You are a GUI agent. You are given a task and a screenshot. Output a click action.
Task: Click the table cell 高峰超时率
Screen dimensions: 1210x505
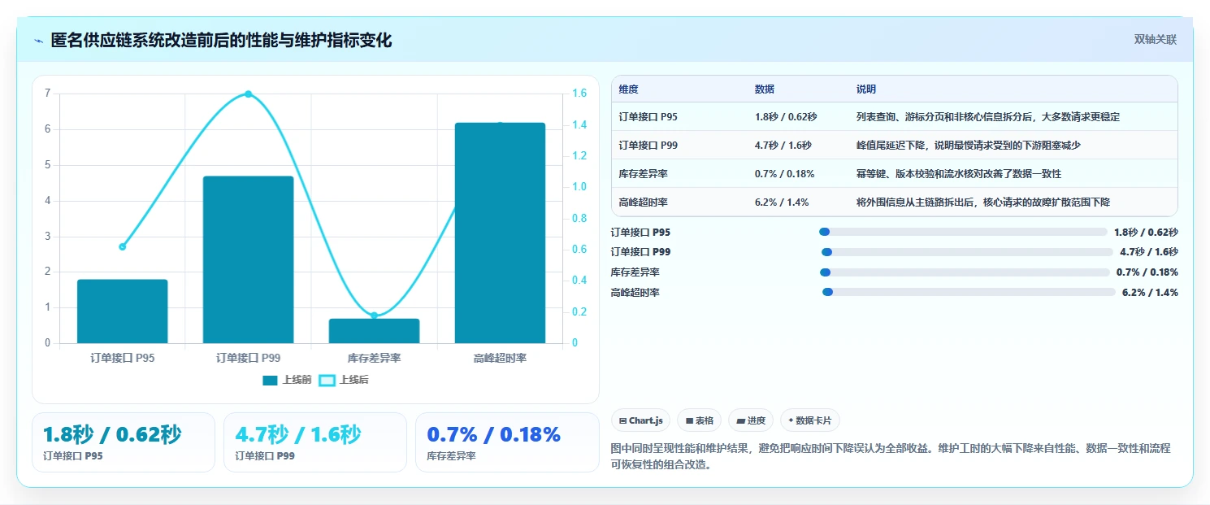point(643,202)
